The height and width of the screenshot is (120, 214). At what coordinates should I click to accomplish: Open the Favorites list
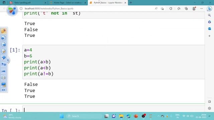(x=179, y=9)
